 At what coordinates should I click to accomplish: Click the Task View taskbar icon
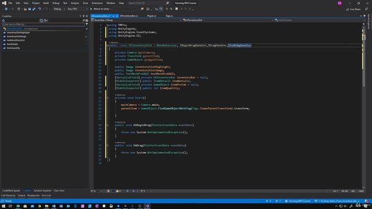(x=10, y=206)
